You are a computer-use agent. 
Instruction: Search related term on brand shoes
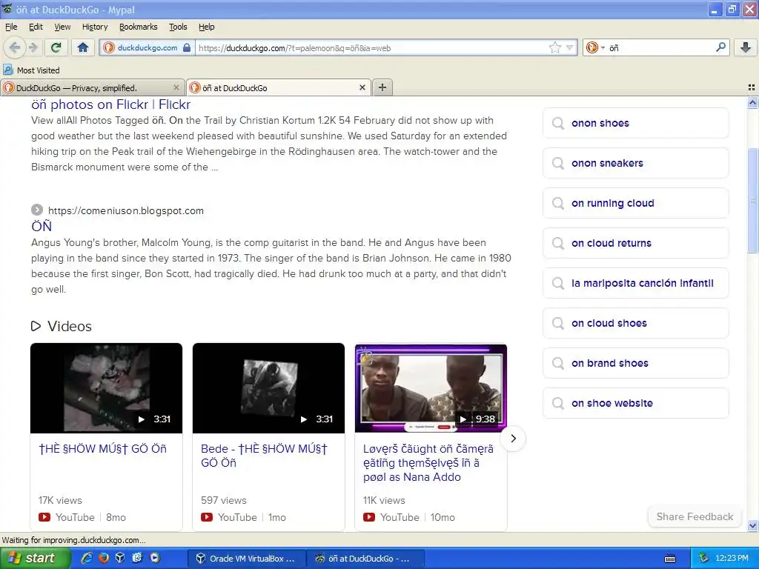(635, 363)
